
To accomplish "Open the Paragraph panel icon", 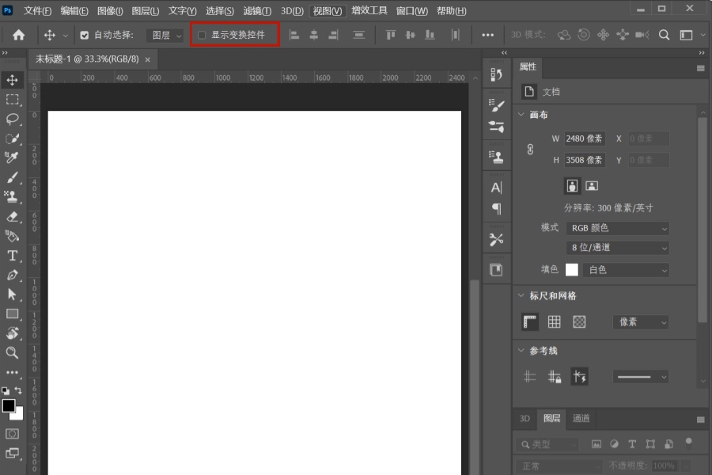I will 496,209.
